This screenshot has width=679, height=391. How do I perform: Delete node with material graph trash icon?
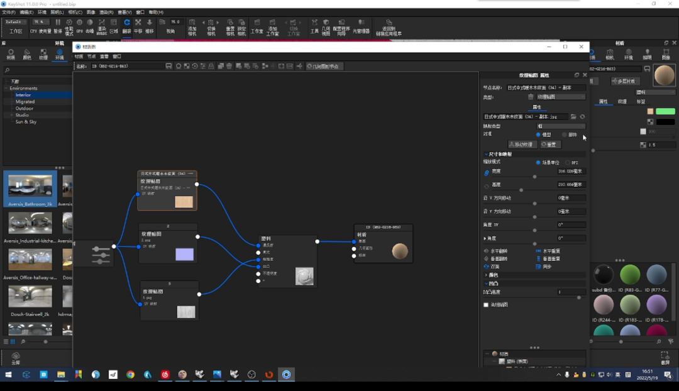tap(229, 66)
